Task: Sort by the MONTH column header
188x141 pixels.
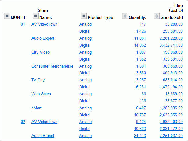Action: (18, 18)
